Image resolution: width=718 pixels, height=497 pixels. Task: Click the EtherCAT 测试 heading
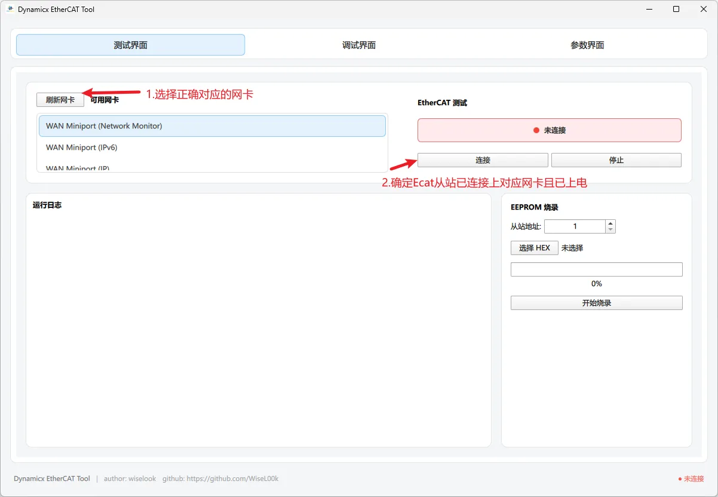coord(442,103)
